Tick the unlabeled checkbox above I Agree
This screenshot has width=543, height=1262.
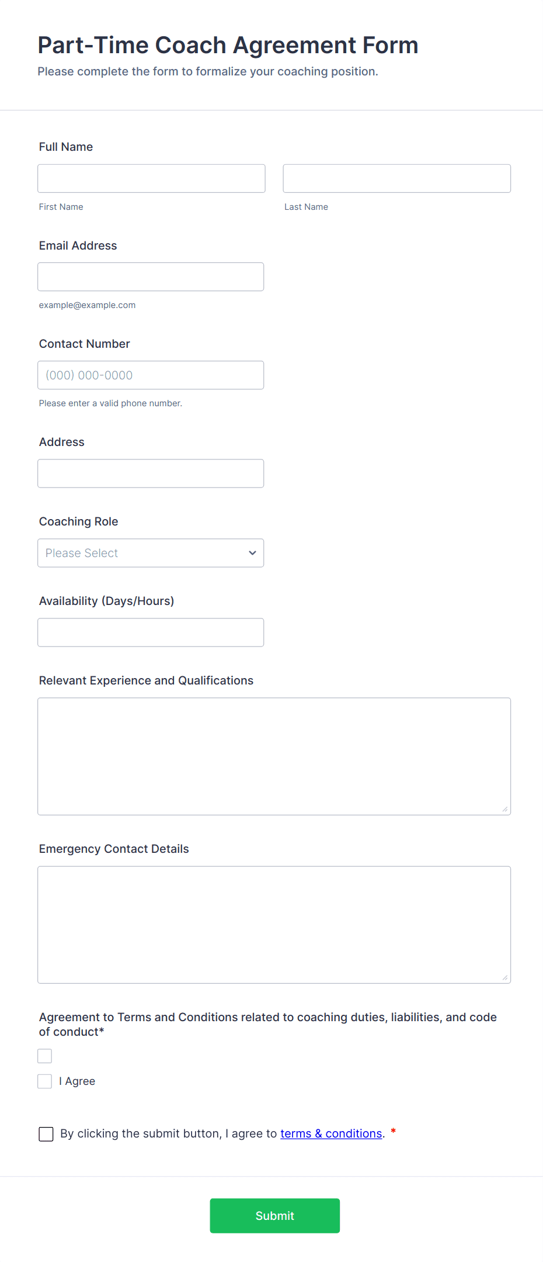[x=45, y=1056]
